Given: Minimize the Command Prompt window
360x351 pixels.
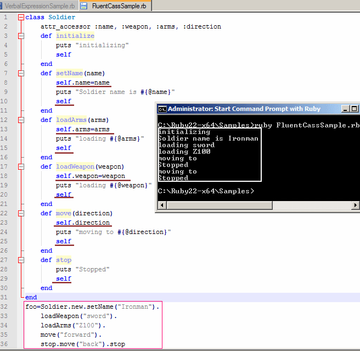Looking at the screenshot, I should pos(345,109).
